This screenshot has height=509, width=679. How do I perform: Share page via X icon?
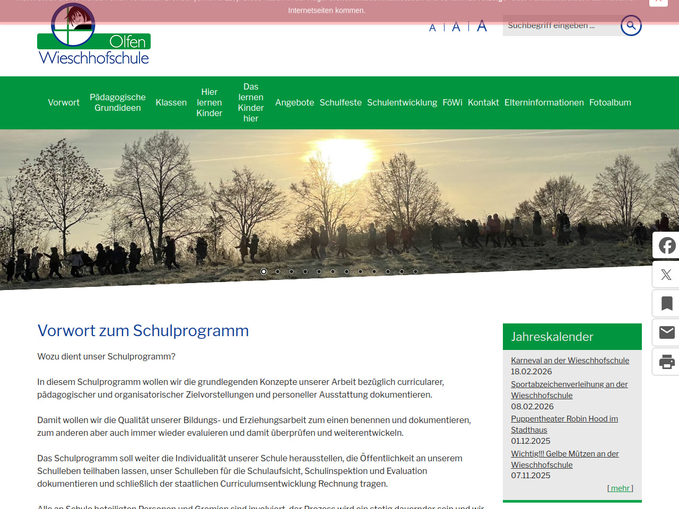(x=666, y=275)
